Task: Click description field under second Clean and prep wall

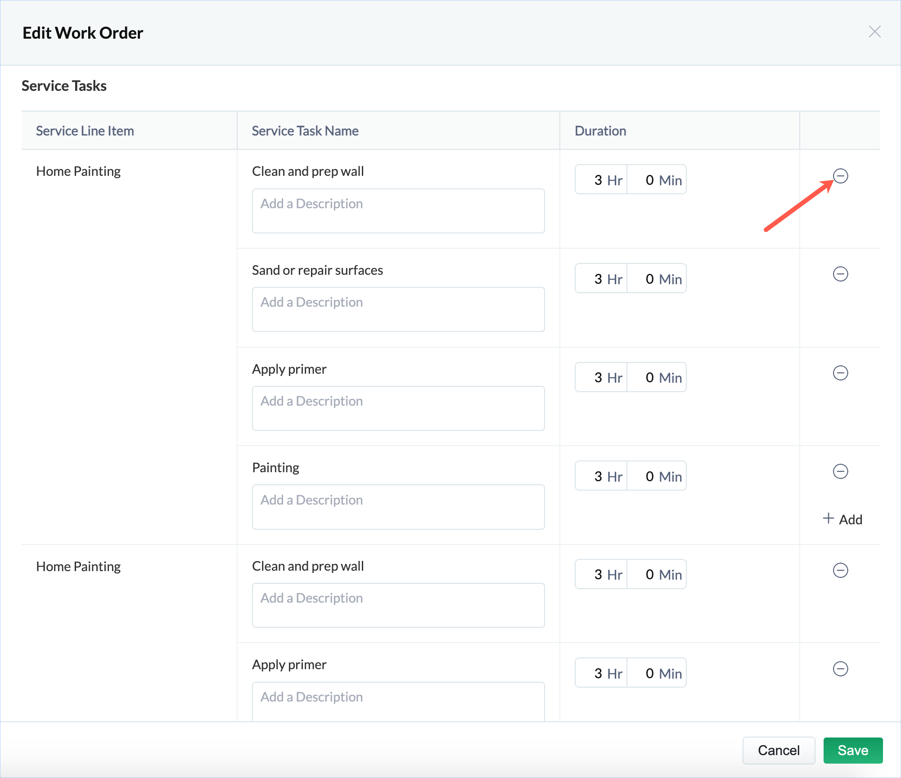Action: (398, 605)
